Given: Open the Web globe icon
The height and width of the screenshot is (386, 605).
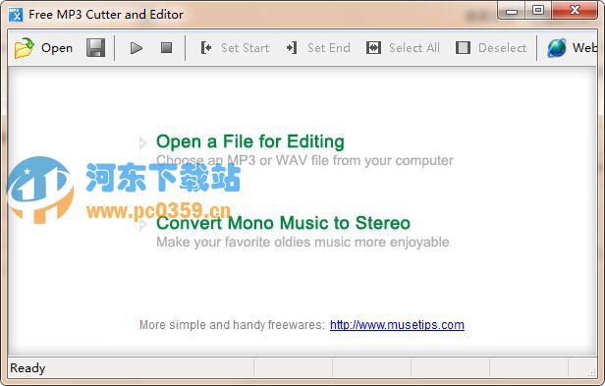Looking at the screenshot, I should point(557,48).
